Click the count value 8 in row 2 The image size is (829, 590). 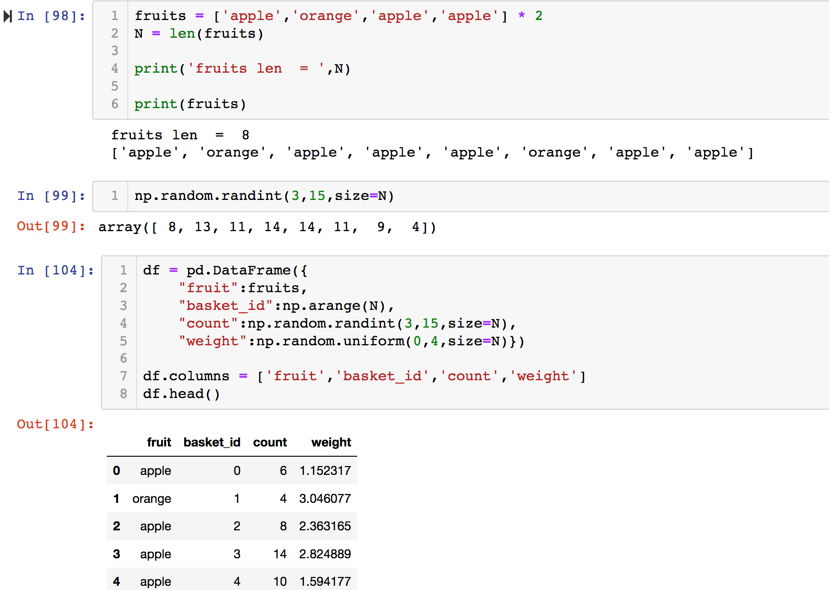click(x=283, y=526)
